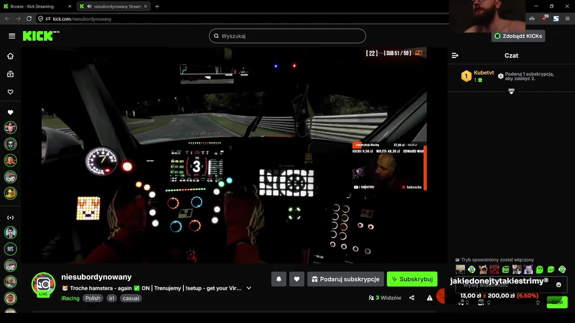
Task: Open the live recommended channels broadcast icon
Action: point(10,218)
